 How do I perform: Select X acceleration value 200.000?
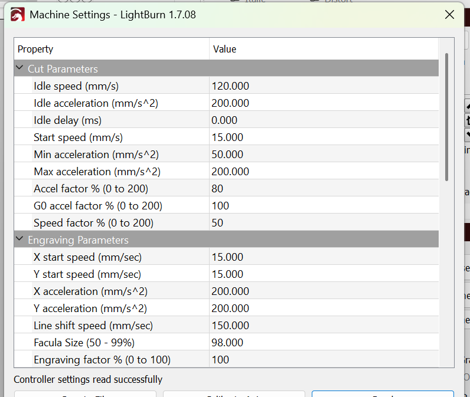pyautogui.click(x=230, y=291)
